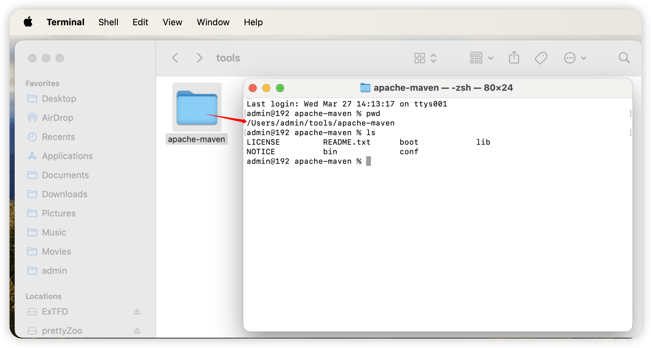
Task: Click the folder proxy icon in Terminal title
Action: coord(365,88)
